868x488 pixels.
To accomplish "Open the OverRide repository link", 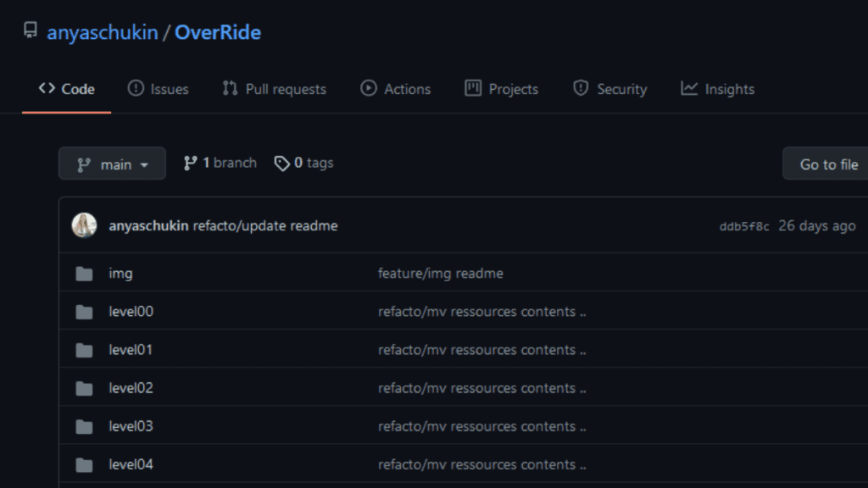I will [218, 33].
